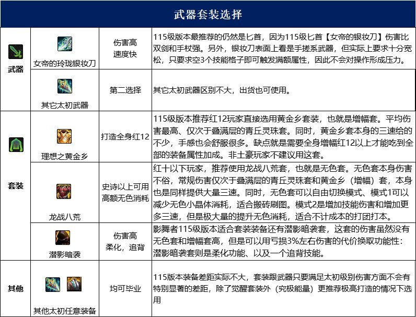
Task: Click the description starting 红十以下玩家
Action: tap(283, 192)
